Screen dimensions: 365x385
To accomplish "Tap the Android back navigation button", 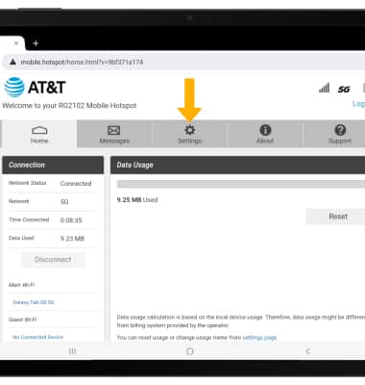I will 308,351.
